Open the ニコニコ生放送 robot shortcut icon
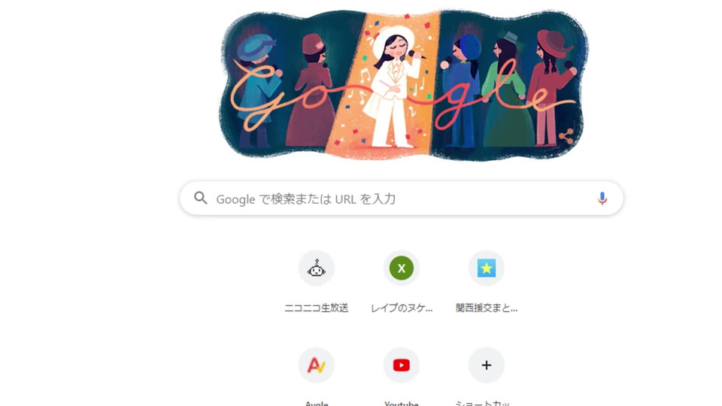 [317, 268]
